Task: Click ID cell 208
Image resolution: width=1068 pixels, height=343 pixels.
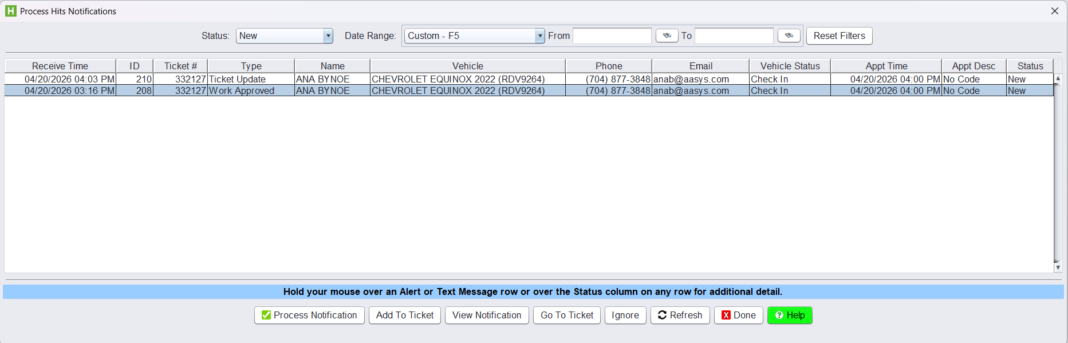Action: [135, 90]
